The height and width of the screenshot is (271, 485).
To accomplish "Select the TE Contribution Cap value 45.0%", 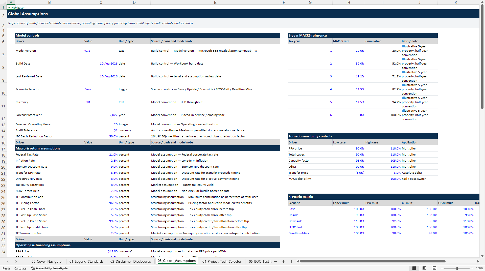I will [101, 197].
